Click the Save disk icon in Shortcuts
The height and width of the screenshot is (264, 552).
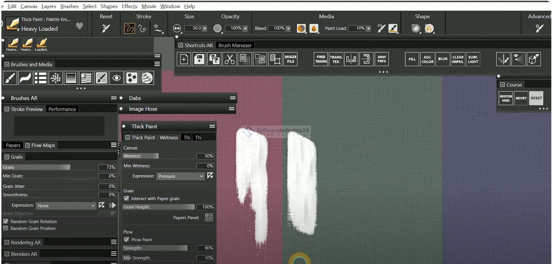coord(199,59)
